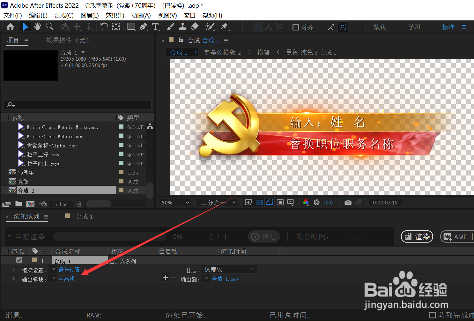Select the Pen tool

pyautogui.click(x=143, y=27)
